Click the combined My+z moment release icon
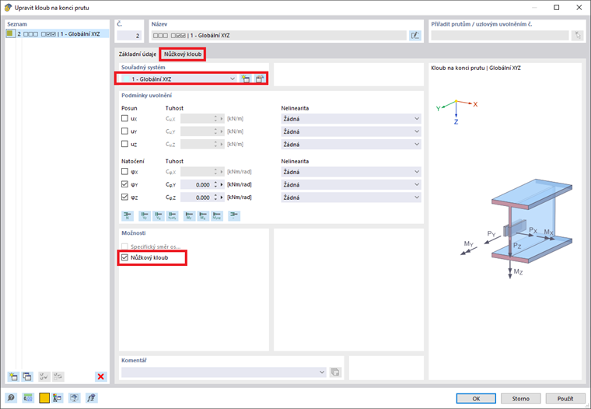Viewport: 591px width, 409px height. point(217,215)
